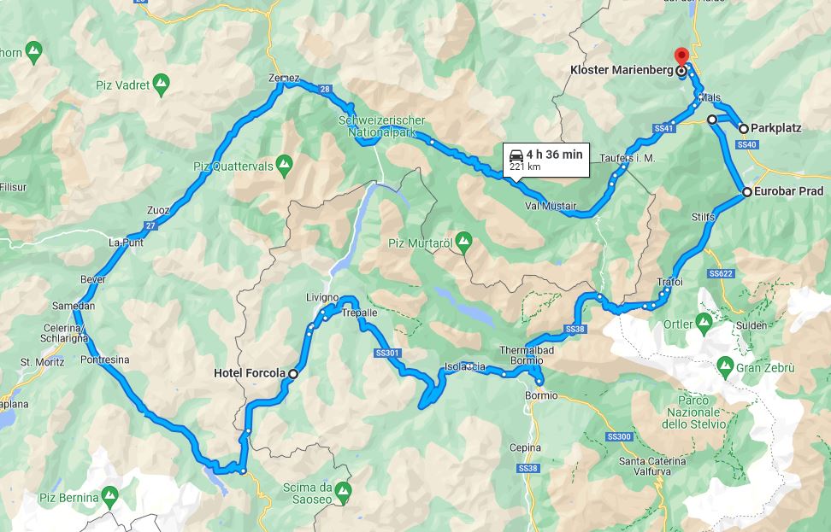Screen dimensions: 831x532
Task: Click the Piz Quattervals mountain icon
Action: [x=285, y=166]
